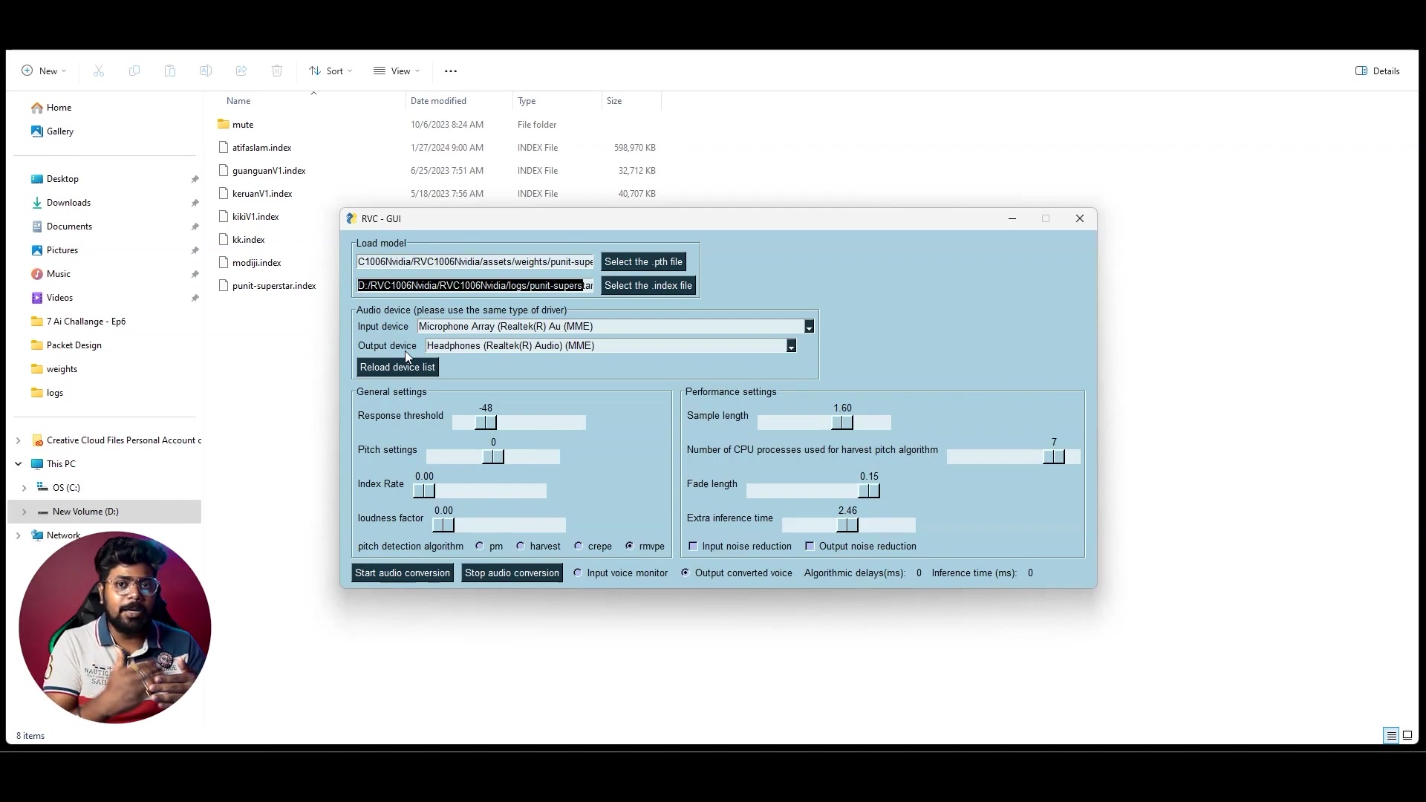Click Select the .pth file button
The height and width of the screenshot is (802, 1426).
point(643,262)
